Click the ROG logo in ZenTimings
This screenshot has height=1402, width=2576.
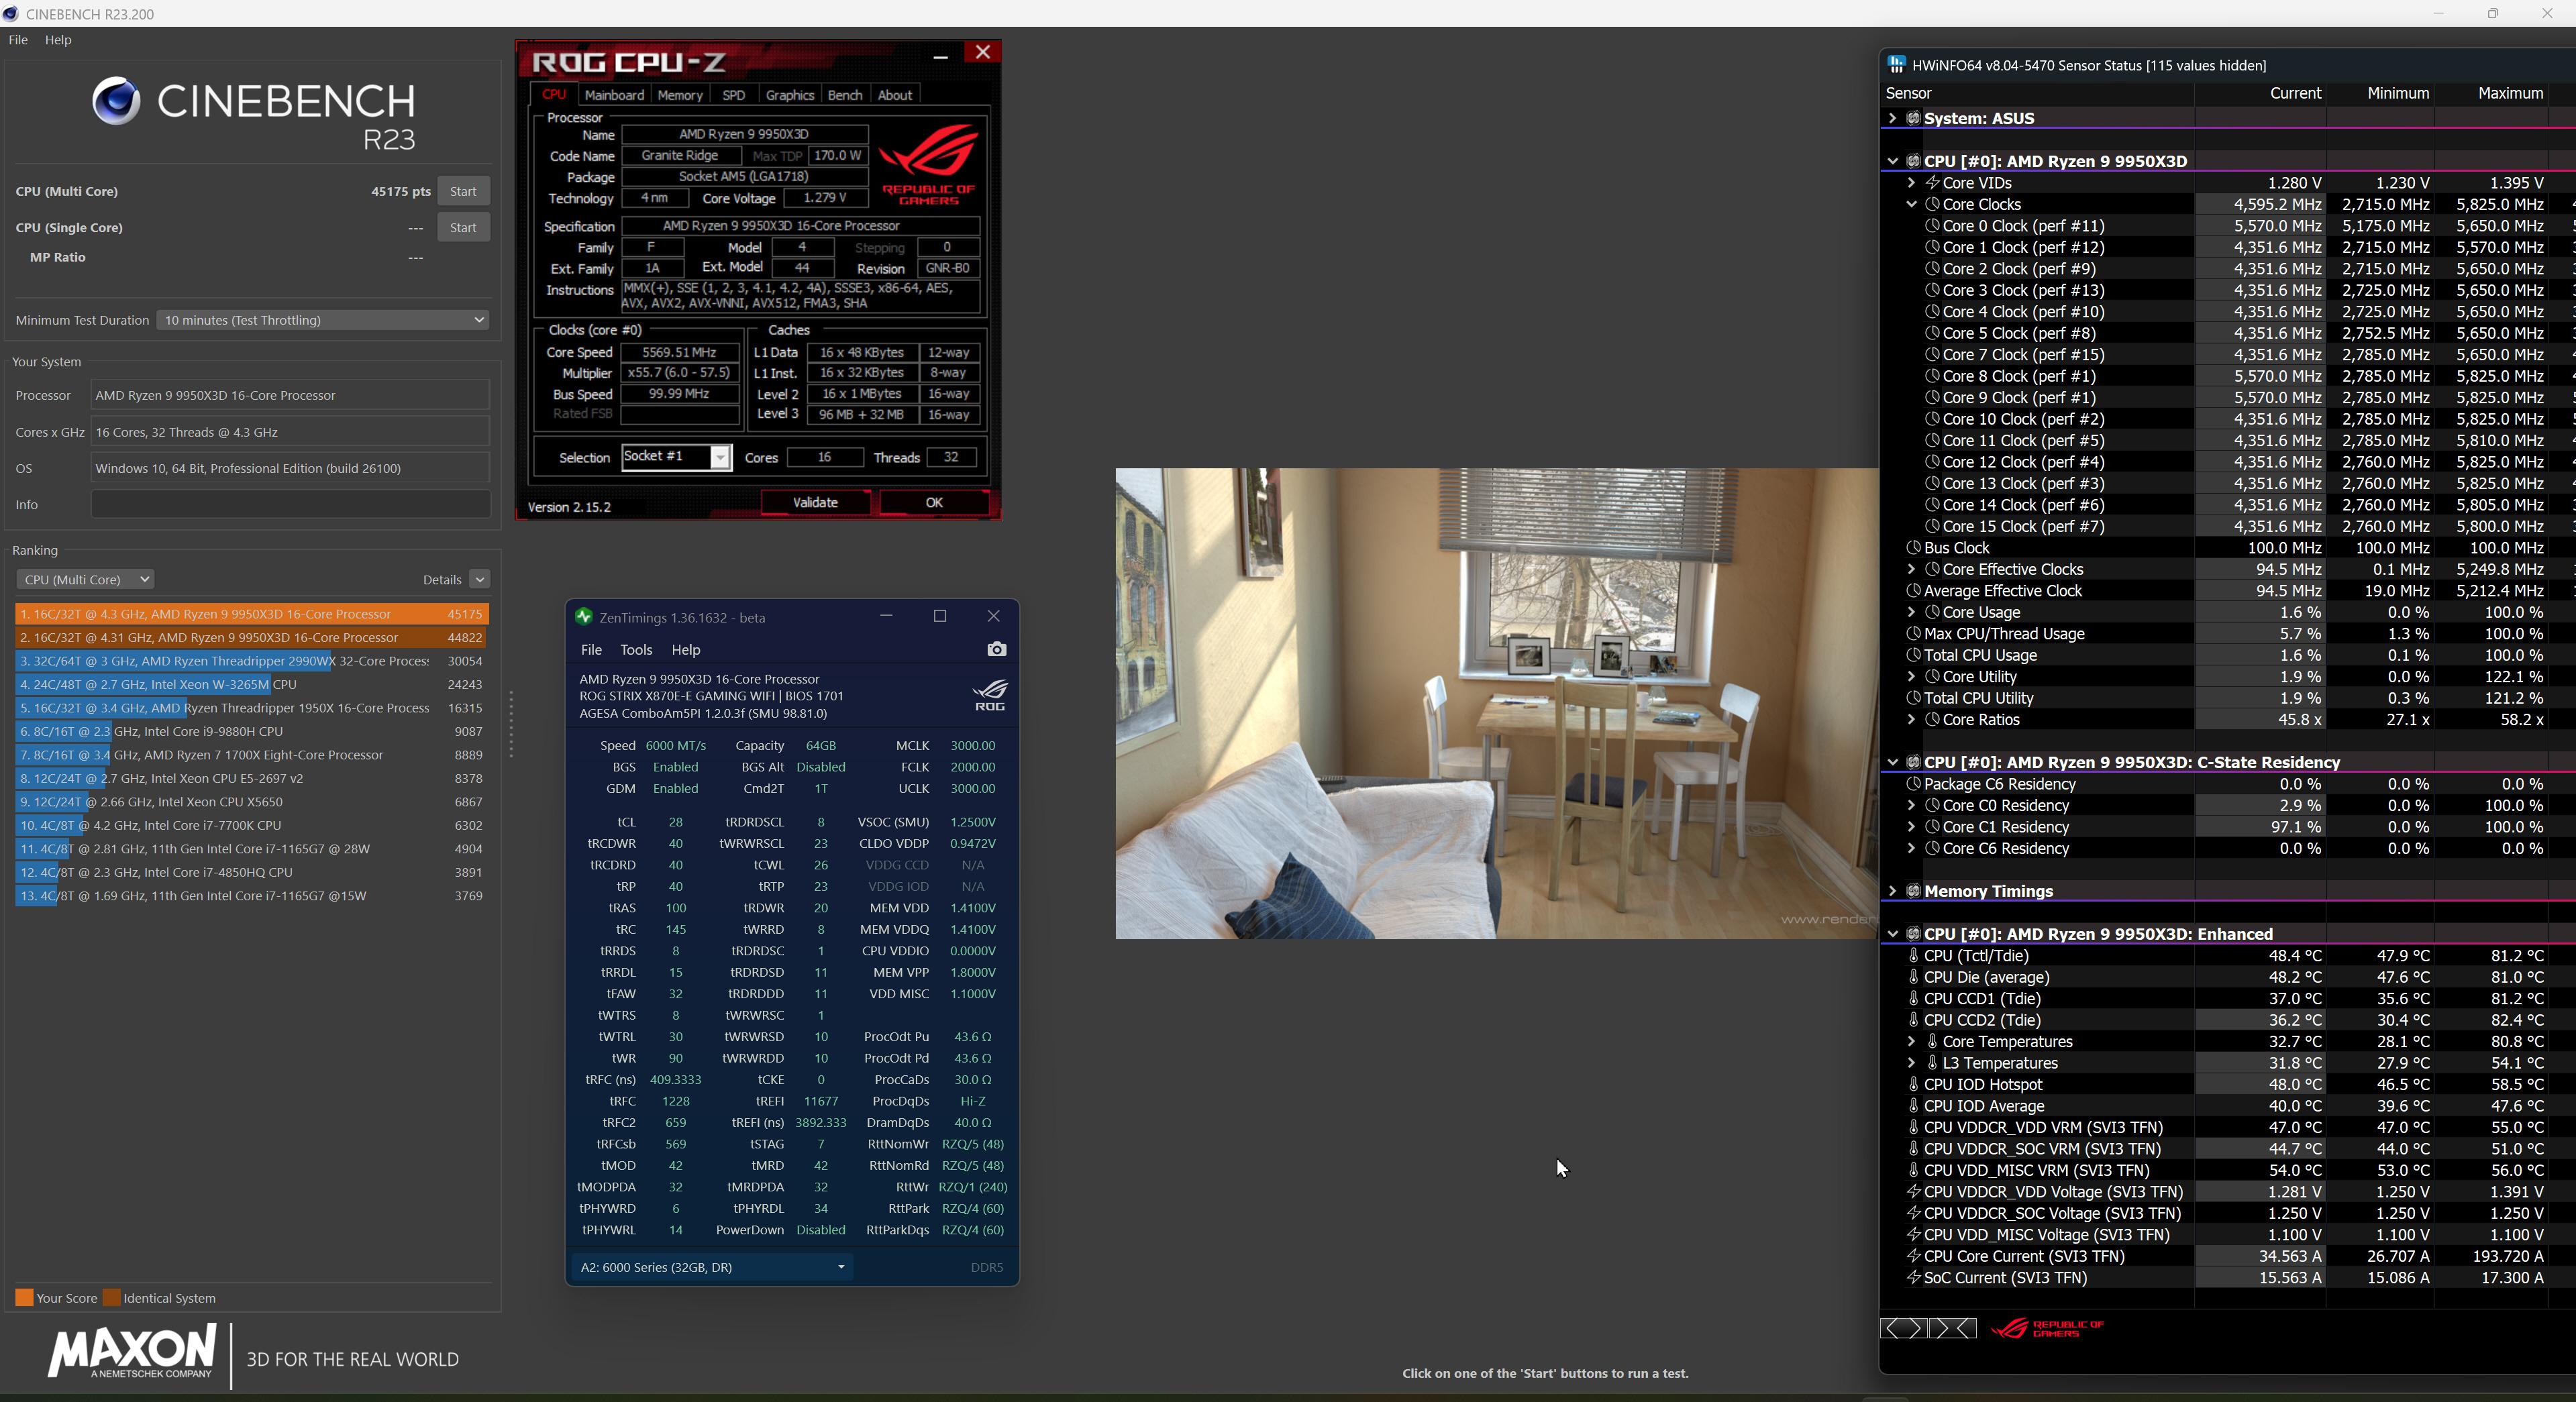pyautogui.click(x=989, y=695)
